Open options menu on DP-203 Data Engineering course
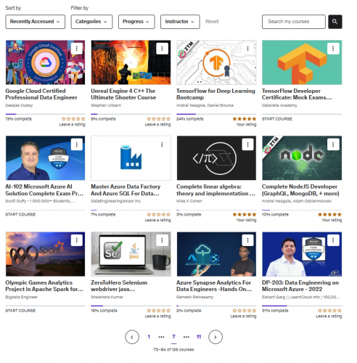 coord(333,240)
